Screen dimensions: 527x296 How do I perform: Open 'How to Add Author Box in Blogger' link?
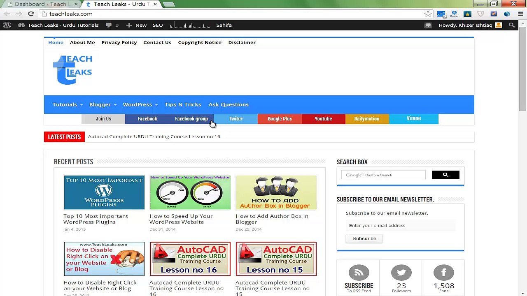click(x=272, y=219)
